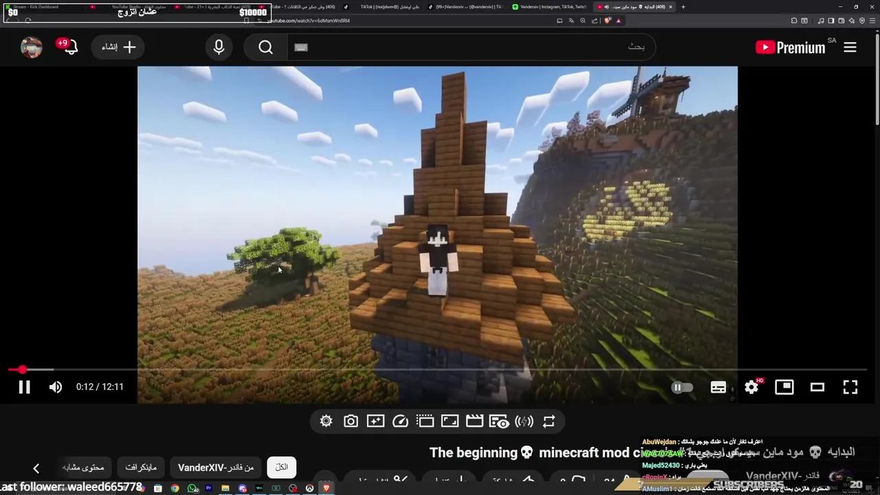Open Brave browser taskbar icon
880x495 pixels.
click(326, 489)
